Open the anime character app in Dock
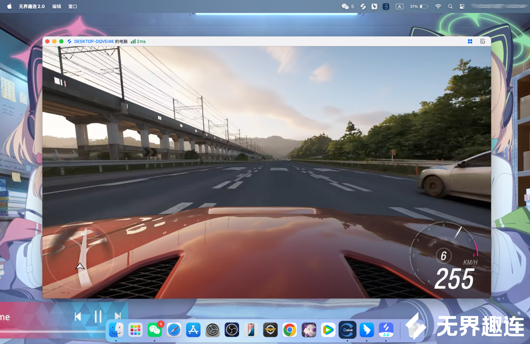Screen dimensions: 530x344 click(309, 330)
